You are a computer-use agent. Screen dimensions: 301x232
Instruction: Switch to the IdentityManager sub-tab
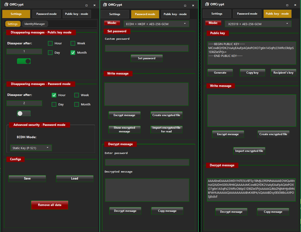tap(35, 24)
